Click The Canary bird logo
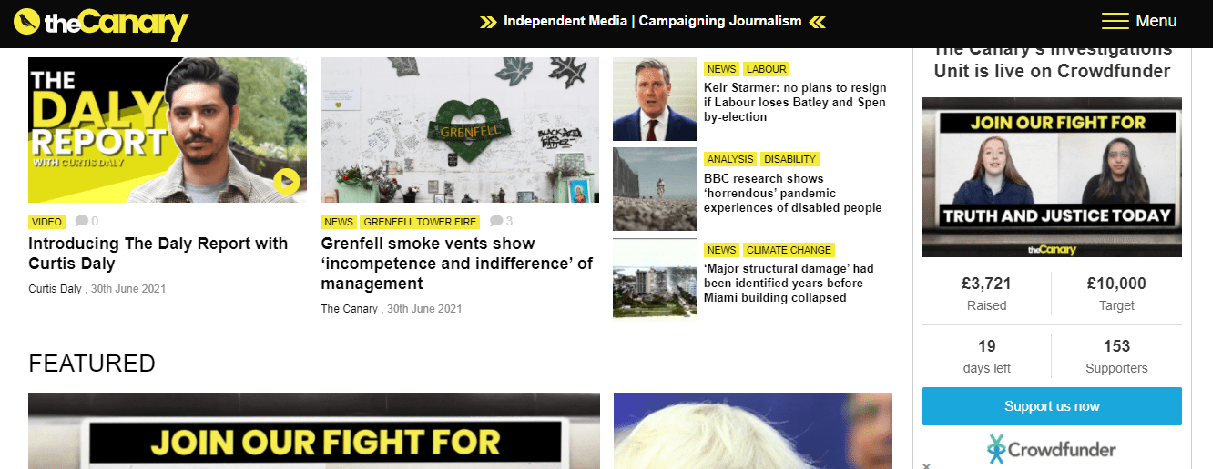 (27, 21)
